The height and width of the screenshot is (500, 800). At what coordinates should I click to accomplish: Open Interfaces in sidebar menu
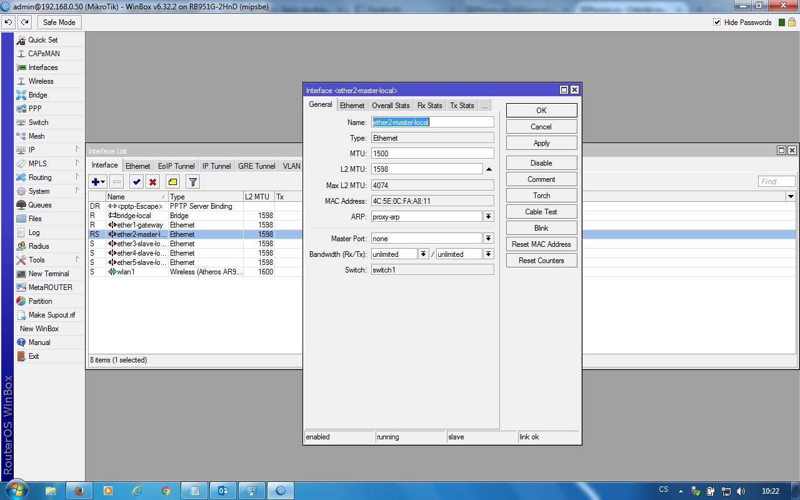coord(49,67)
